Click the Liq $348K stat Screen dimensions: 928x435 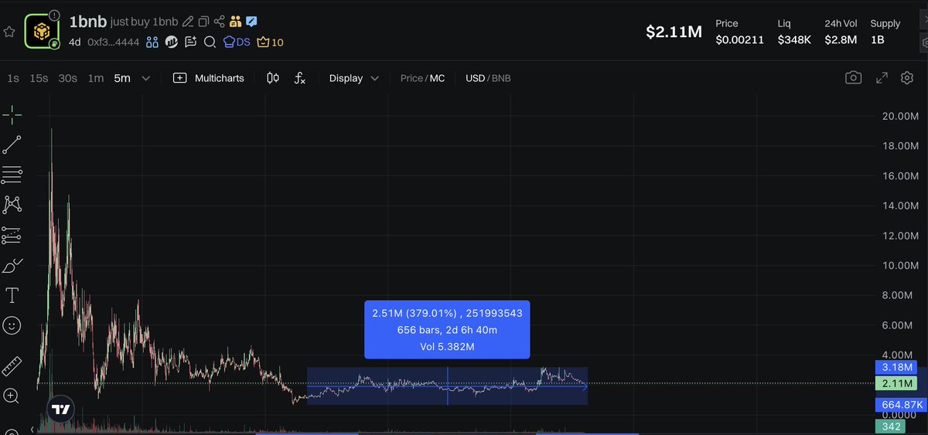(x=794, y=32)
